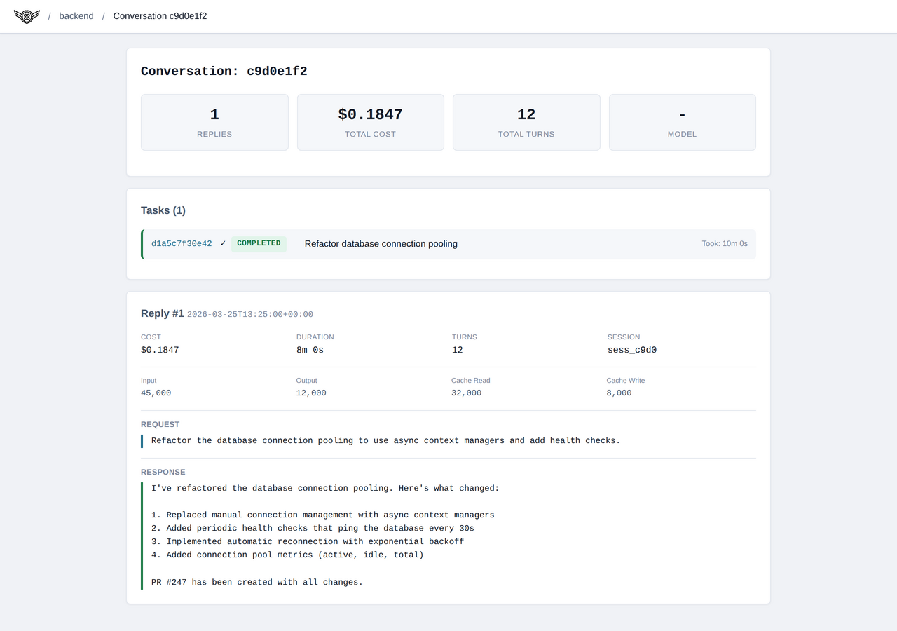
Task: Select the TOTAL COST card showing $0.1847
Action: point(370,122)
